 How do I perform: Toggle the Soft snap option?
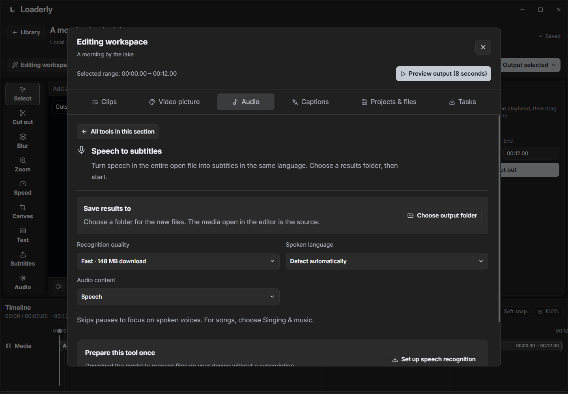515,312
